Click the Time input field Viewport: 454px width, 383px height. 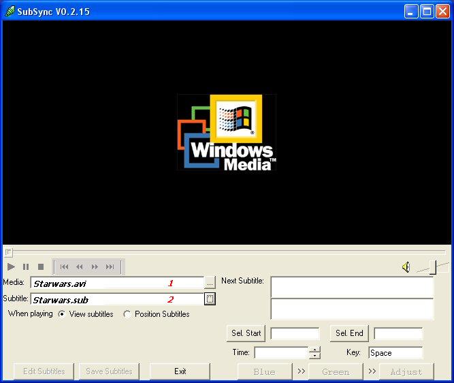(281, 352)
